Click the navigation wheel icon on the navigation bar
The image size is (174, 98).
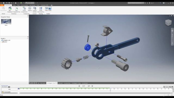(x=172, y=31)
